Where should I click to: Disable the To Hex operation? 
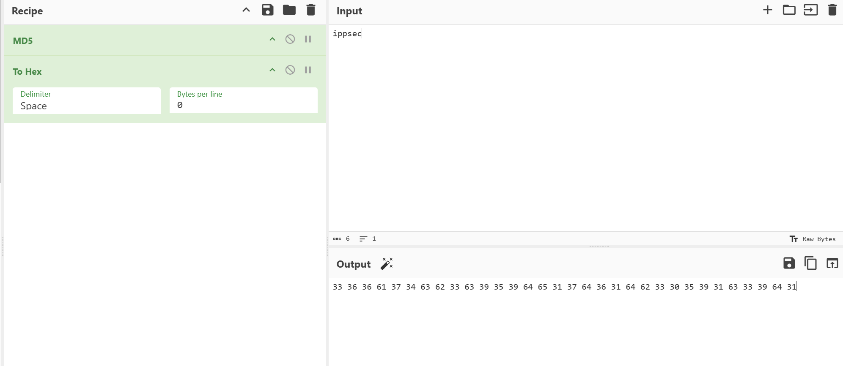[x=290, y=70]
